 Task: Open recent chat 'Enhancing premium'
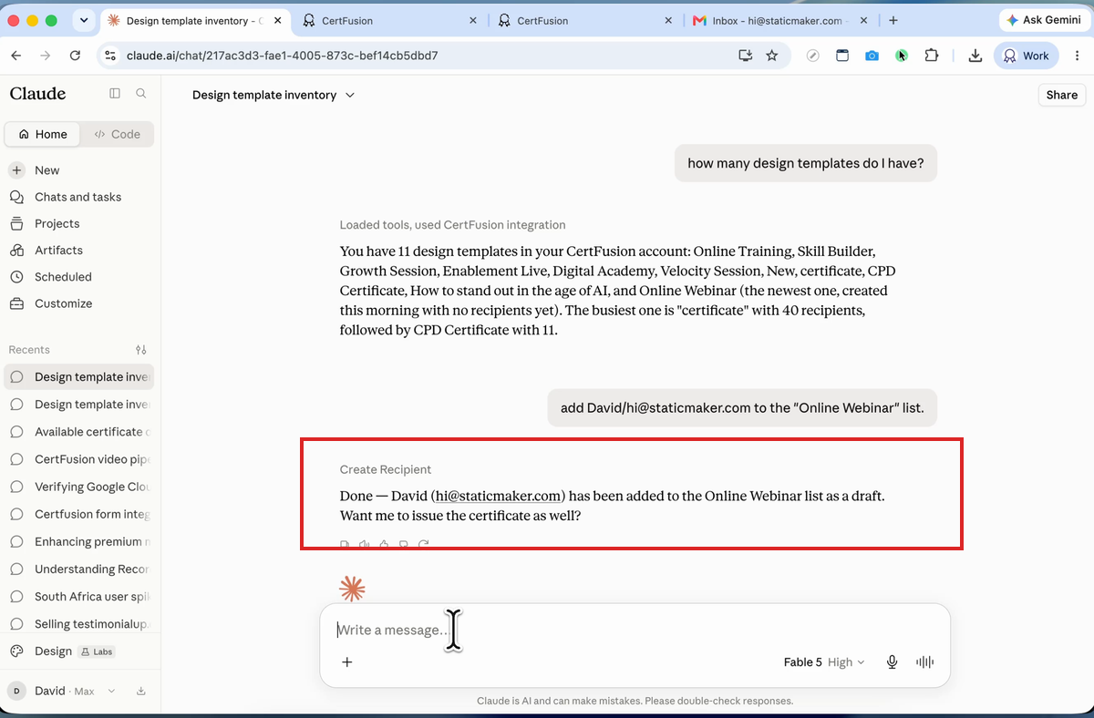click(80, 541)
